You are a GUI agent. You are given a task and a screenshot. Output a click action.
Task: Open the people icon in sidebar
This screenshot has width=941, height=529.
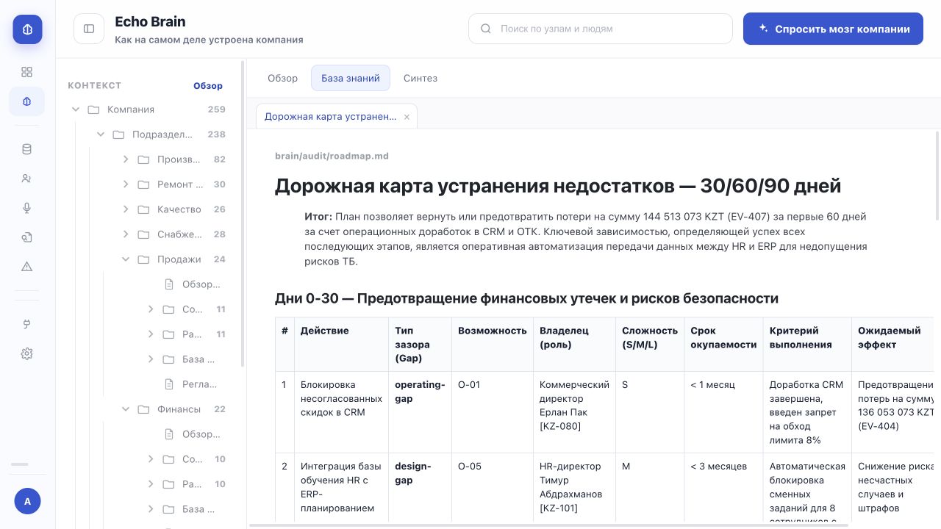coord(27,179)
